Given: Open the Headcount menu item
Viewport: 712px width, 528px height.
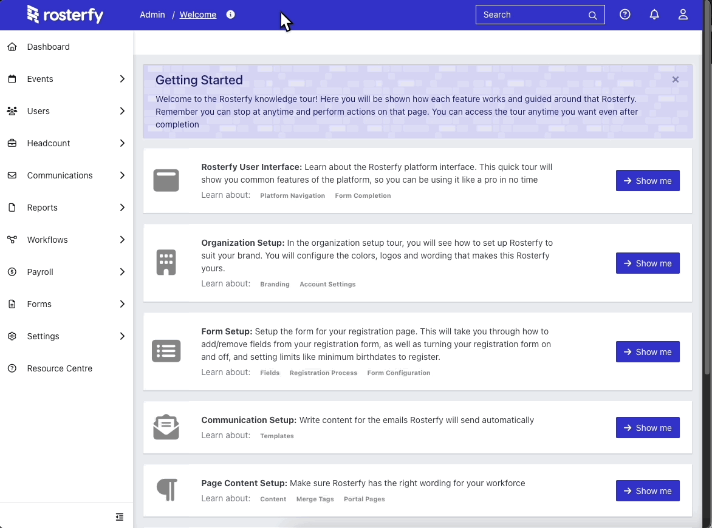Looking at the screenshot, I should (x=66, y=143).
